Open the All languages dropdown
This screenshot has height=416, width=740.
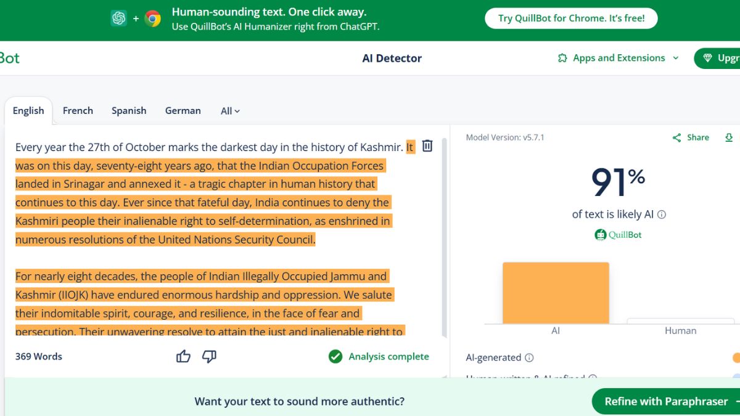pos(230,111)
